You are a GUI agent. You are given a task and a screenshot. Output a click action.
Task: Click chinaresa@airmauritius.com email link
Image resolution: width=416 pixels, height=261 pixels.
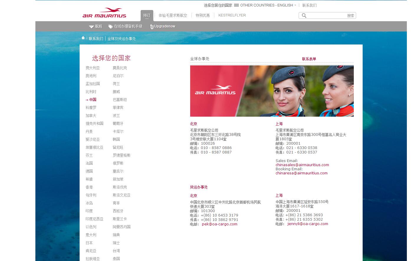[x=302, y=173]
